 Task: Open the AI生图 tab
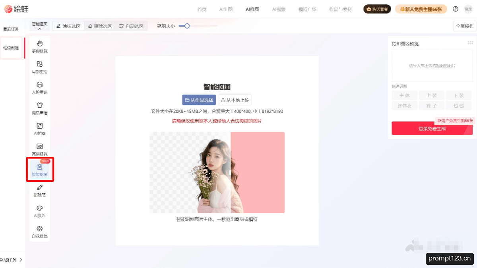point(226,9)
